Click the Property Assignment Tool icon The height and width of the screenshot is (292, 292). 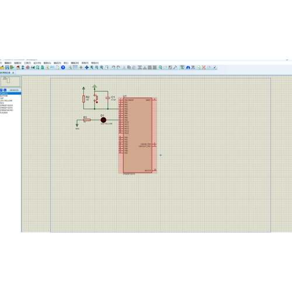click(x=193, y=68)
